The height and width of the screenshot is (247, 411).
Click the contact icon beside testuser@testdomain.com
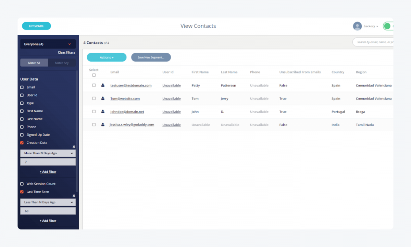103,85
